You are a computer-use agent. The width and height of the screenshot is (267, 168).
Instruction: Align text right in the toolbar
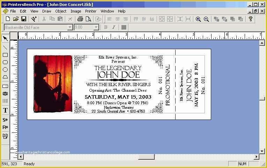coord(126,19)
